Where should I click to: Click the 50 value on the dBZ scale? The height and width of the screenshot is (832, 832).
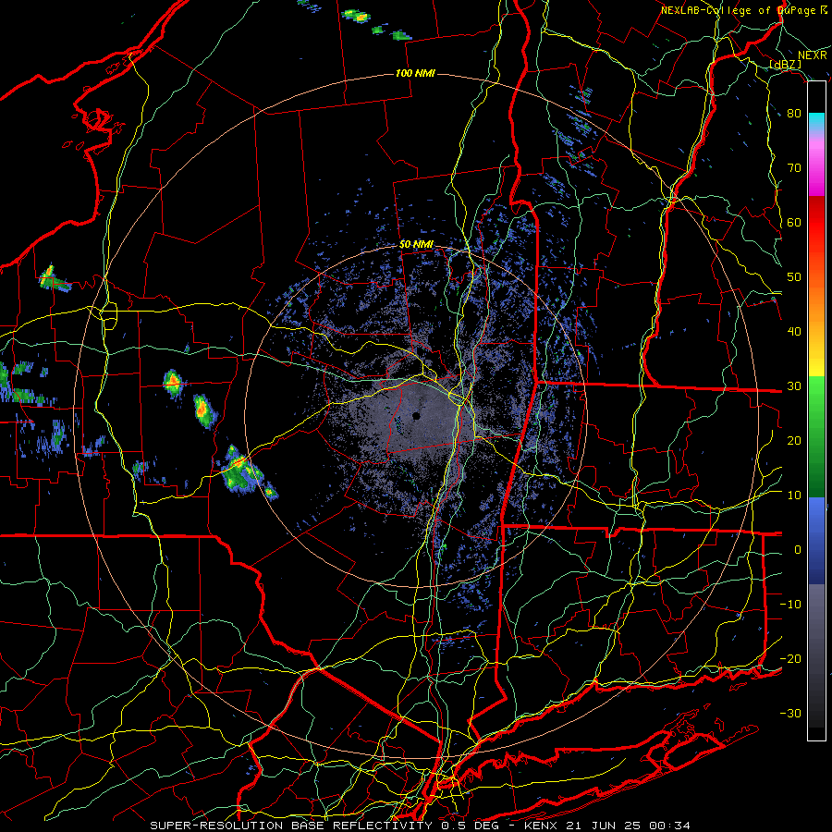(x=794, y=277)
